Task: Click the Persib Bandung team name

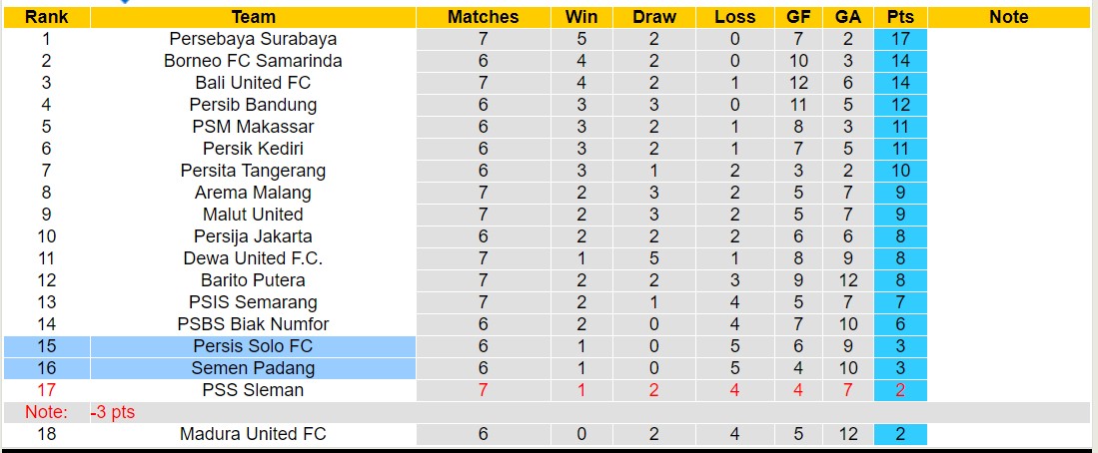Action: click(x=253, y=105)
